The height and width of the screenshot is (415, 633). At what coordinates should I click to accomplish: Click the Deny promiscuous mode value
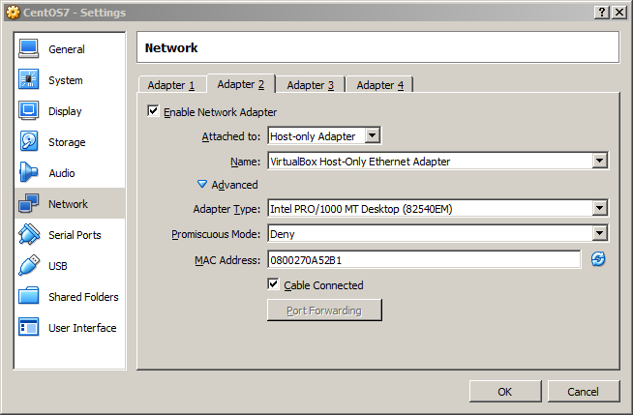click(283, 234)
